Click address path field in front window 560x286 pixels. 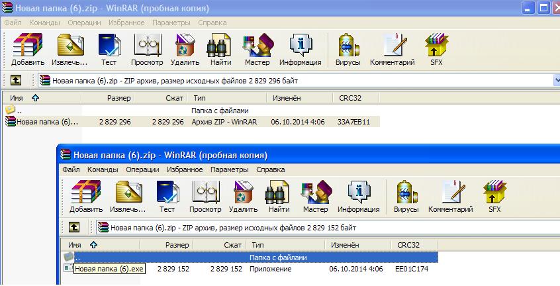[x=328, y=228]
